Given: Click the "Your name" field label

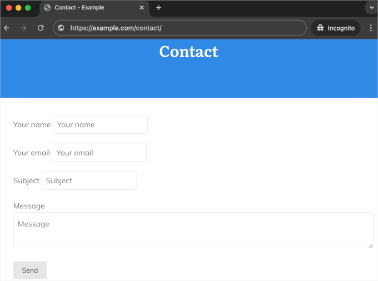Looking at the screenshot, I should coord(32,125).
